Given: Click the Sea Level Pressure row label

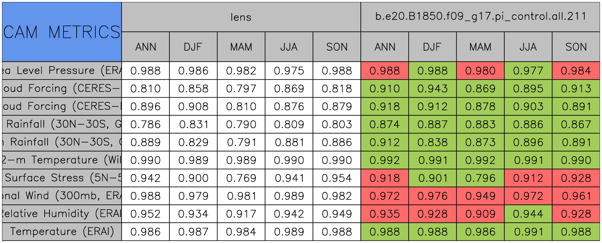Looking at the screenshot, I should pos(62,71).
